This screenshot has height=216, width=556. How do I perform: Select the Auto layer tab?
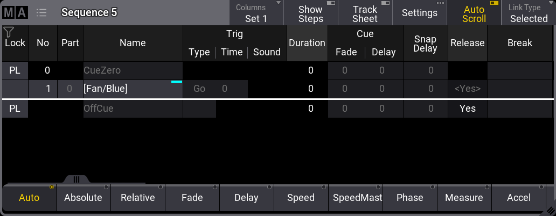coord(29,198)
